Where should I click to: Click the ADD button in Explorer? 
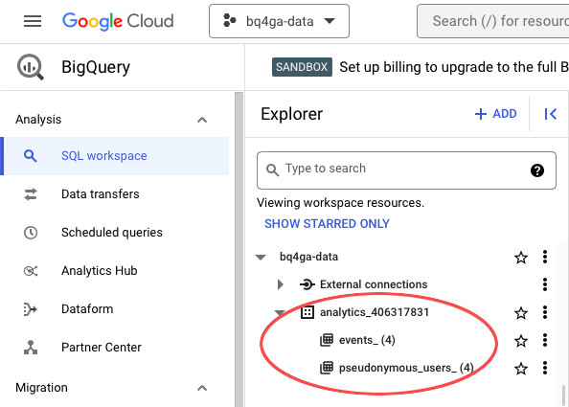click(495, 114)
